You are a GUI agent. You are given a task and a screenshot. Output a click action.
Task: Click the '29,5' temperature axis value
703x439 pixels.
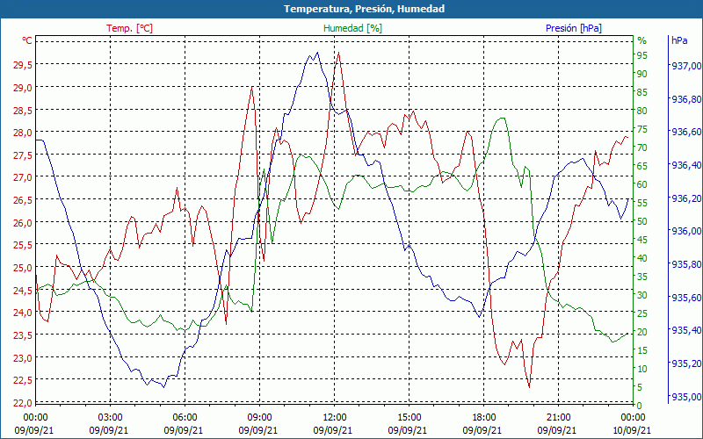tap(23, 65)
